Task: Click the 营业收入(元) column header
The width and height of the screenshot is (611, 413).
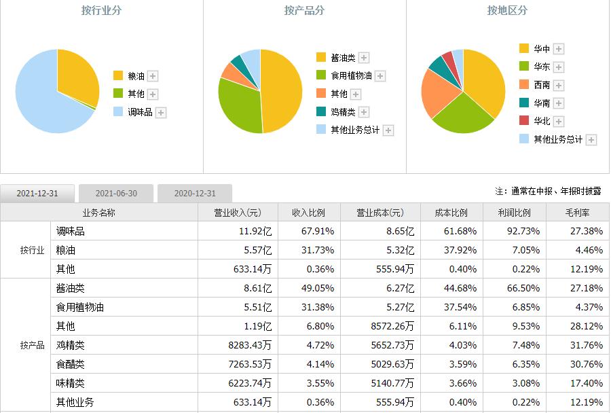Action: (x=238, y=213)
